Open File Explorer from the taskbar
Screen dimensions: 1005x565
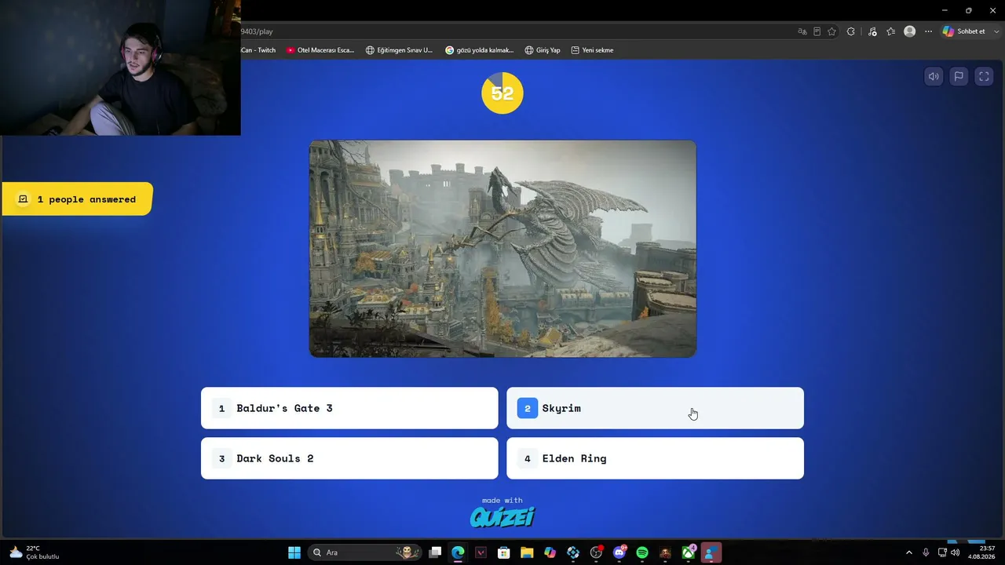click(x=527, y=552)
